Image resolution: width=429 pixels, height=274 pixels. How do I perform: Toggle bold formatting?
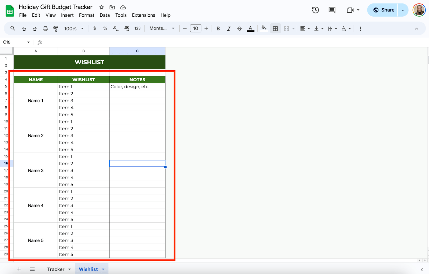coord(218,28)
